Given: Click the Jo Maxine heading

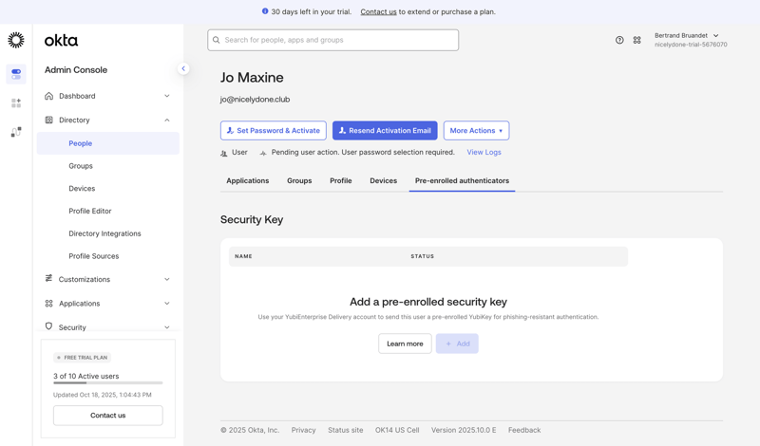Looking at the screenshot, I should (x=252, y=78).
